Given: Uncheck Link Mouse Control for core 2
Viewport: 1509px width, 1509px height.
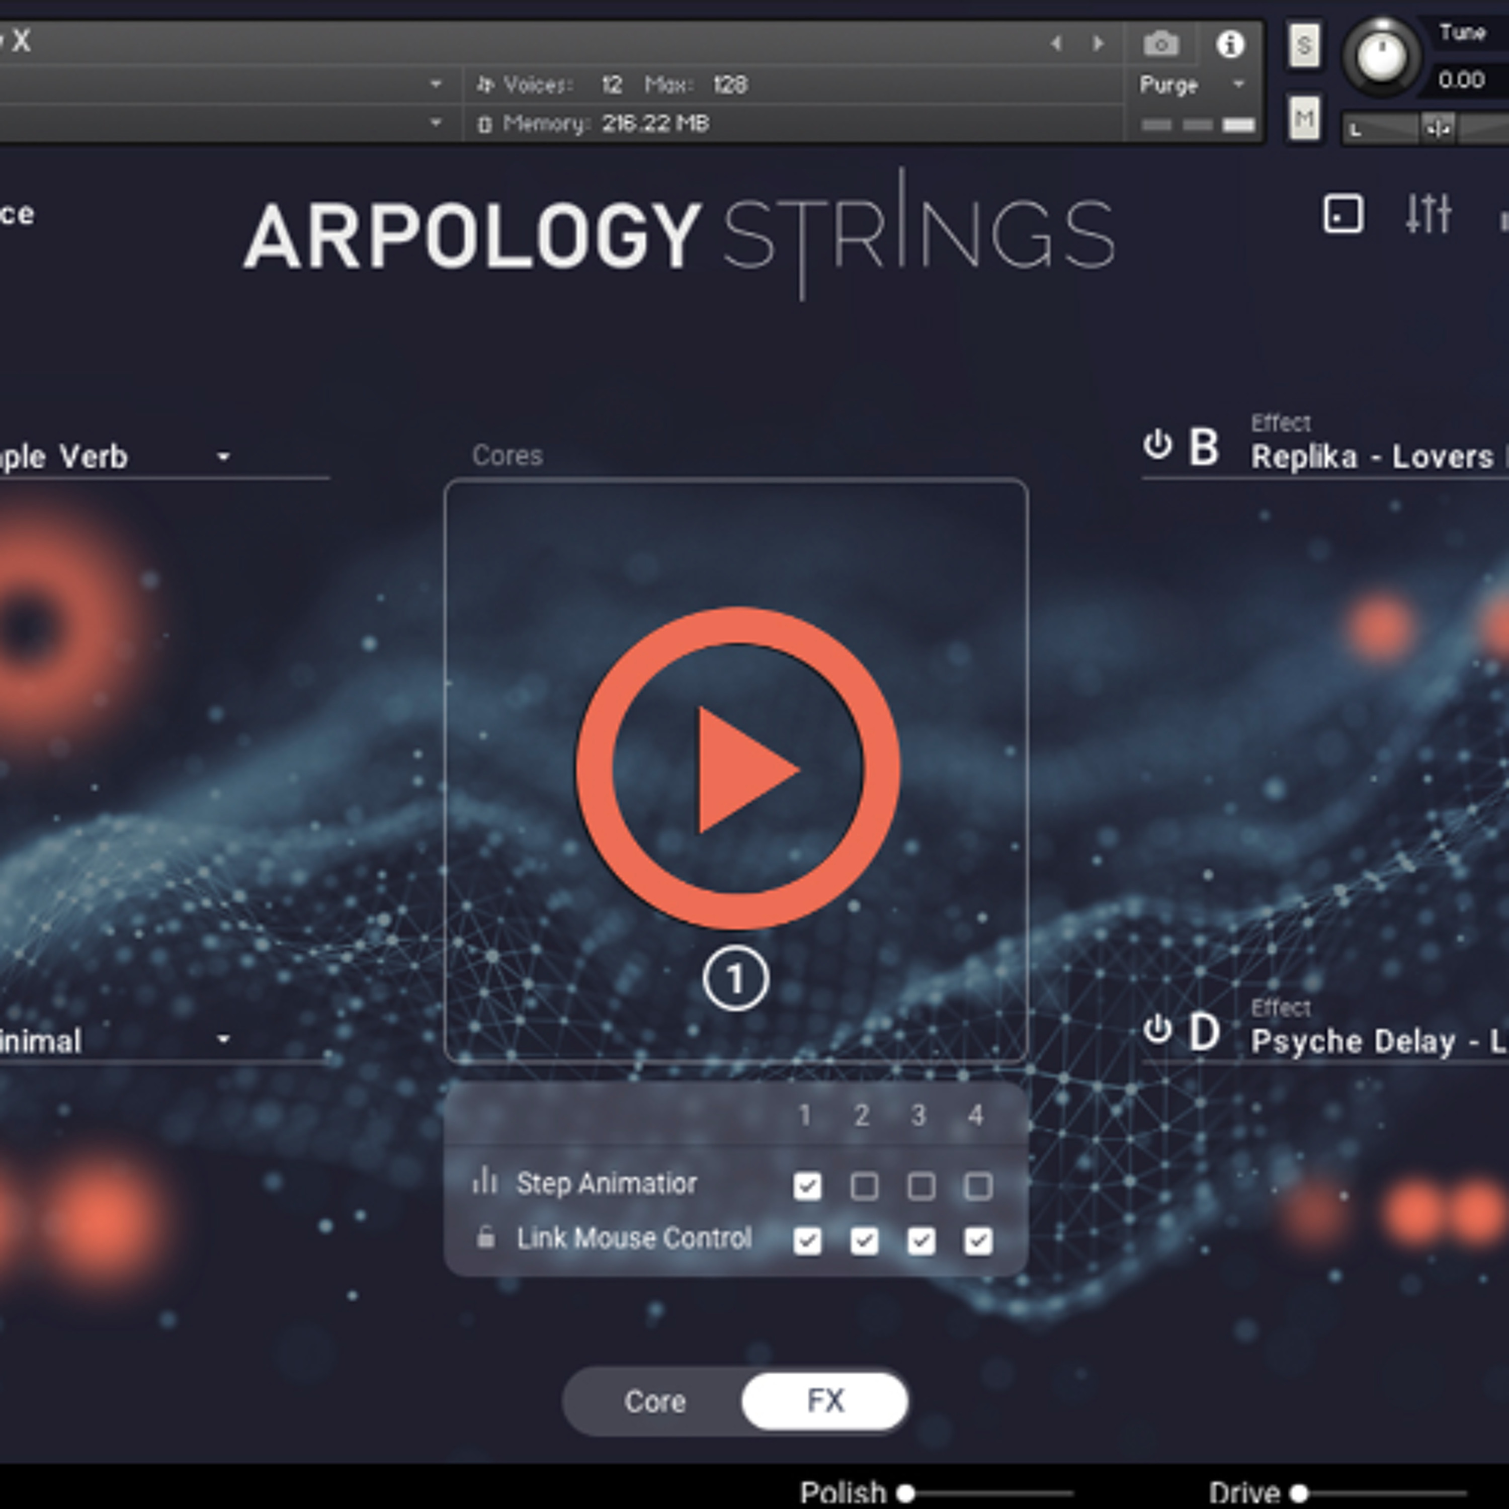Looking at the screenshot, I should click(864, 1241).
